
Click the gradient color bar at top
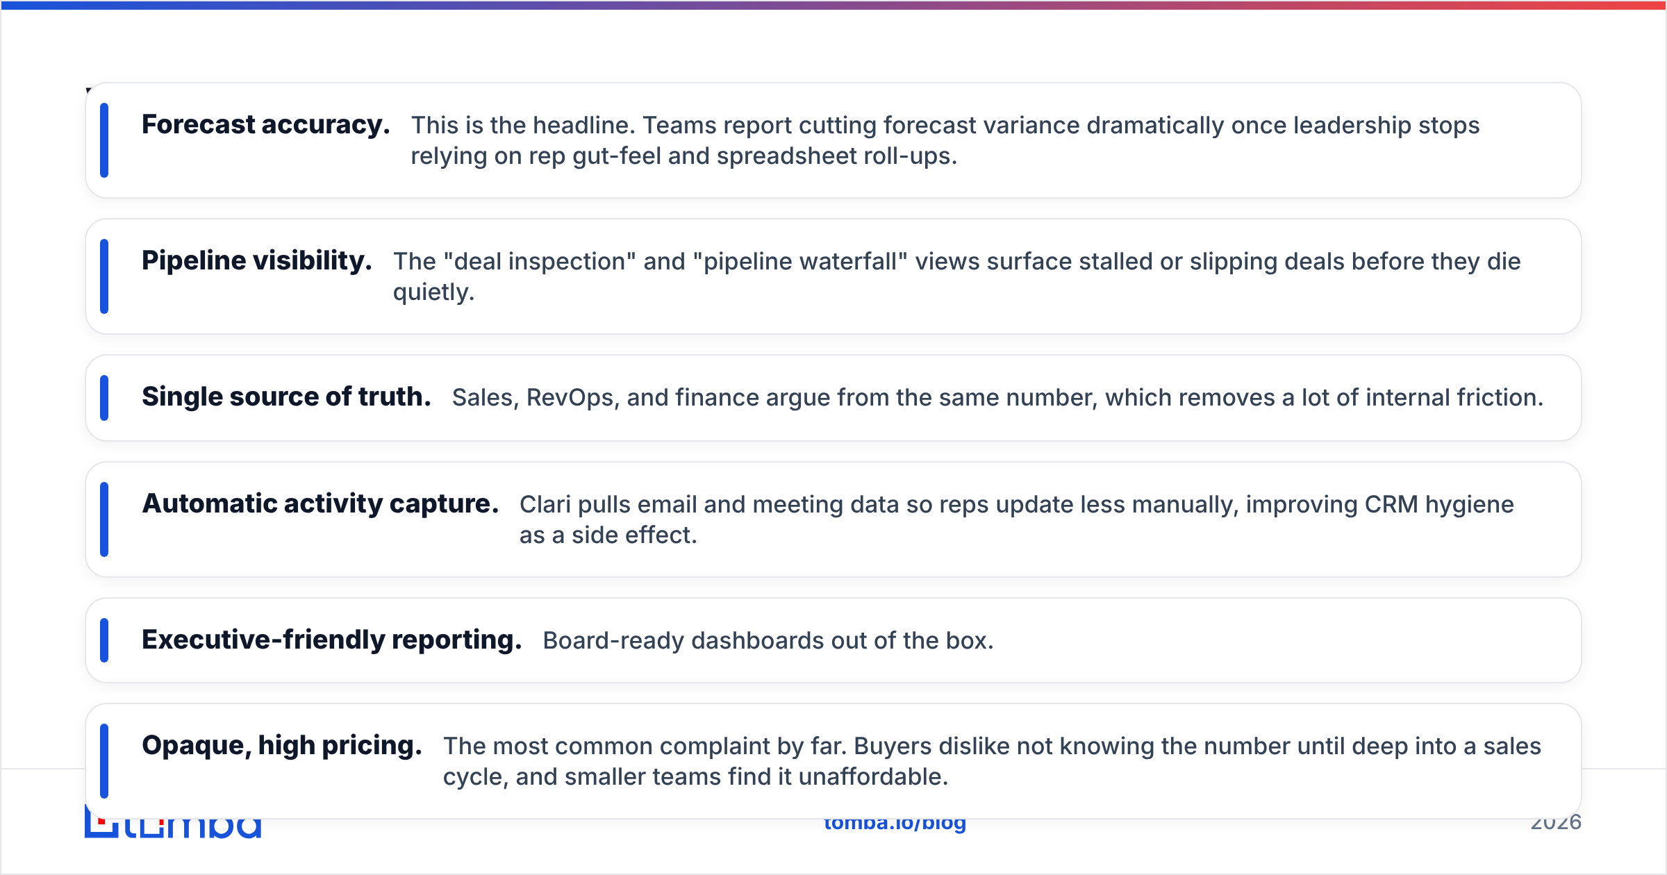pos(833,5)
